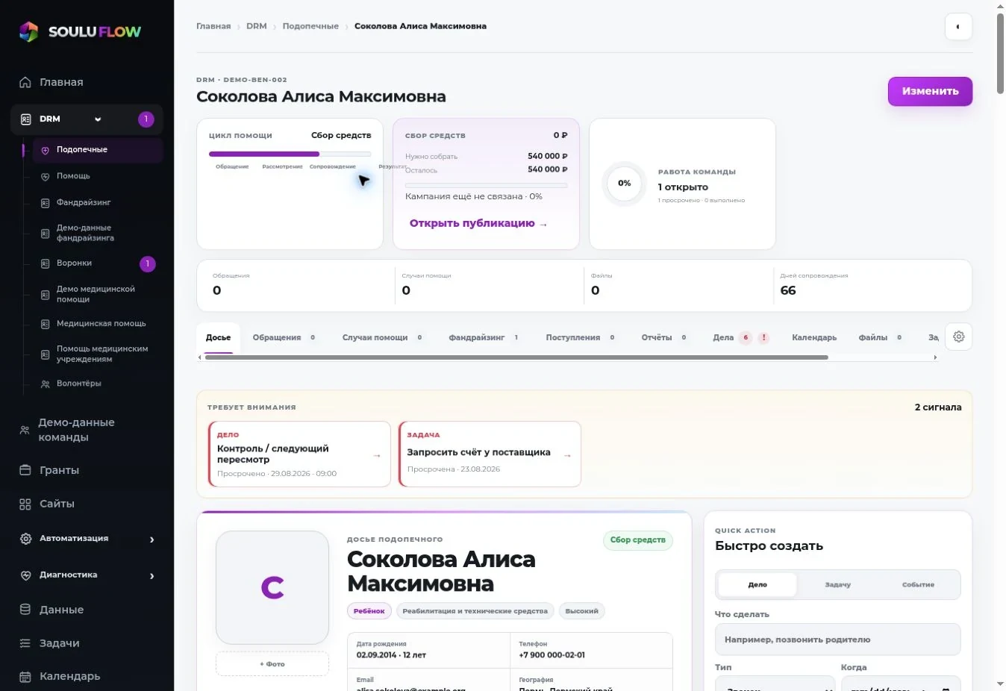Open the Календарь tab in the record
This screenshot has width=1006, height=691.
[x=814, y=337]
